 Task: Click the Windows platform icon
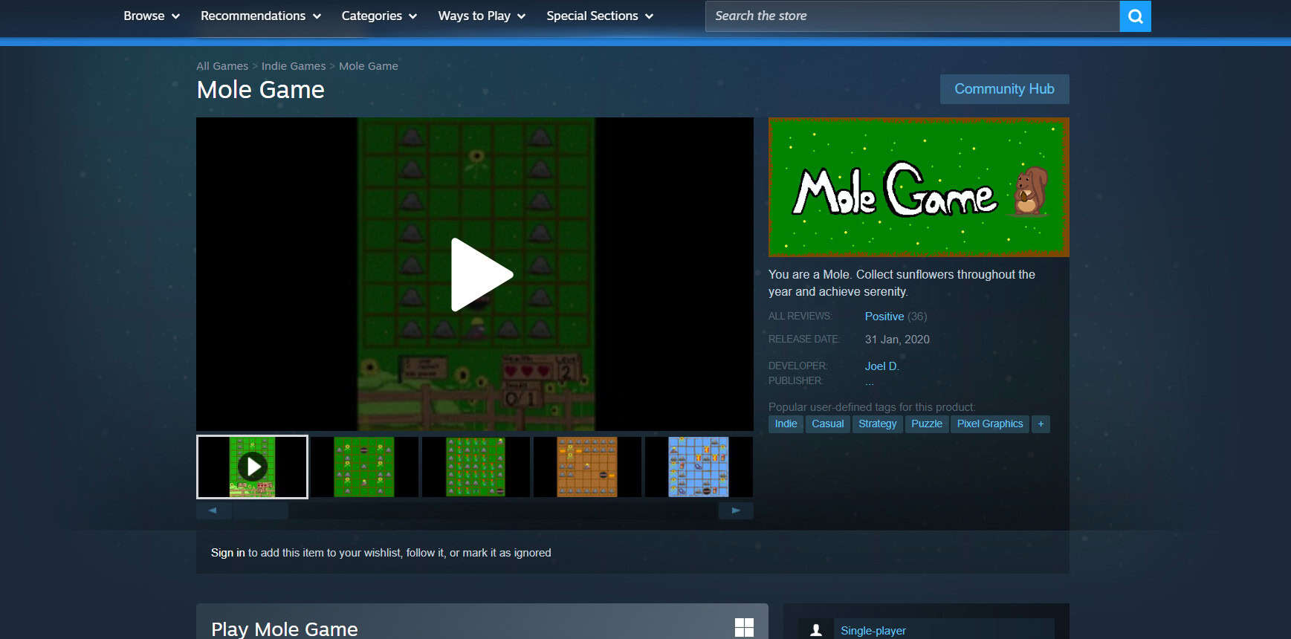point(744,628)
